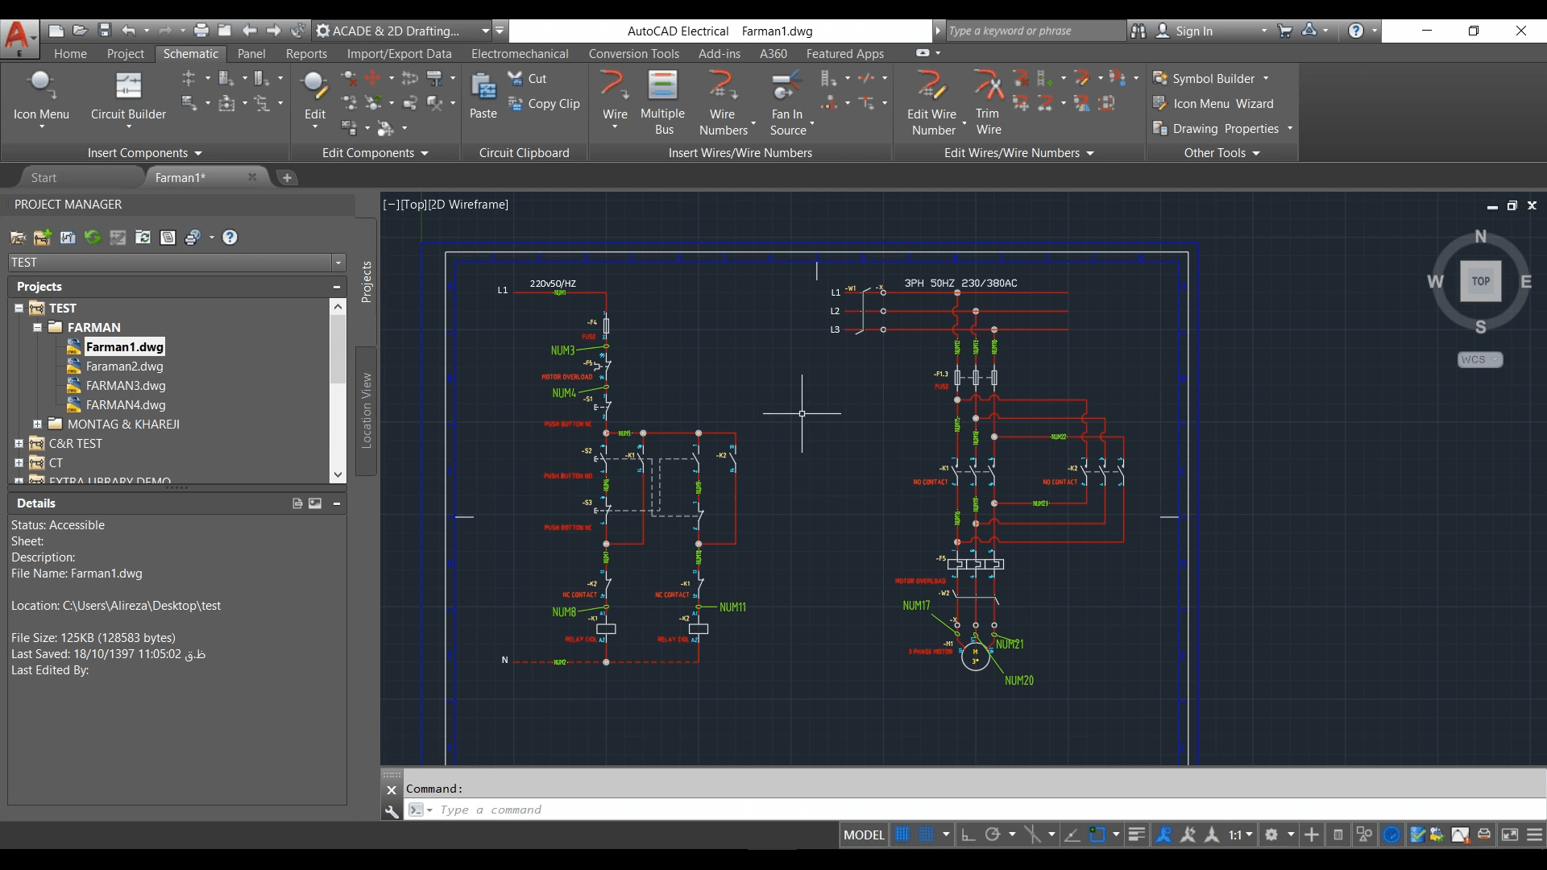Click the MODEL space button

coord(864,835)
